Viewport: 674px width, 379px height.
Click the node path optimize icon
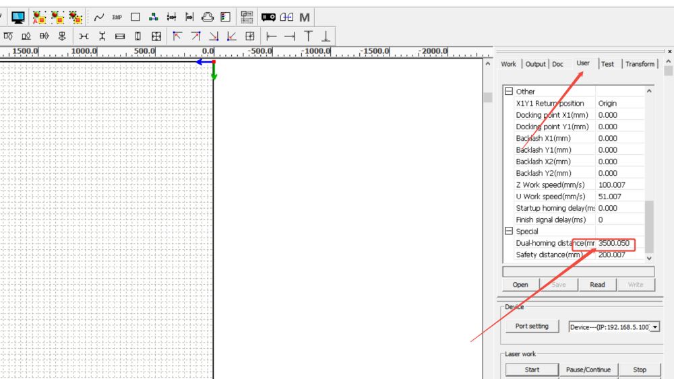pyautogui.click(x=154, y=18)
